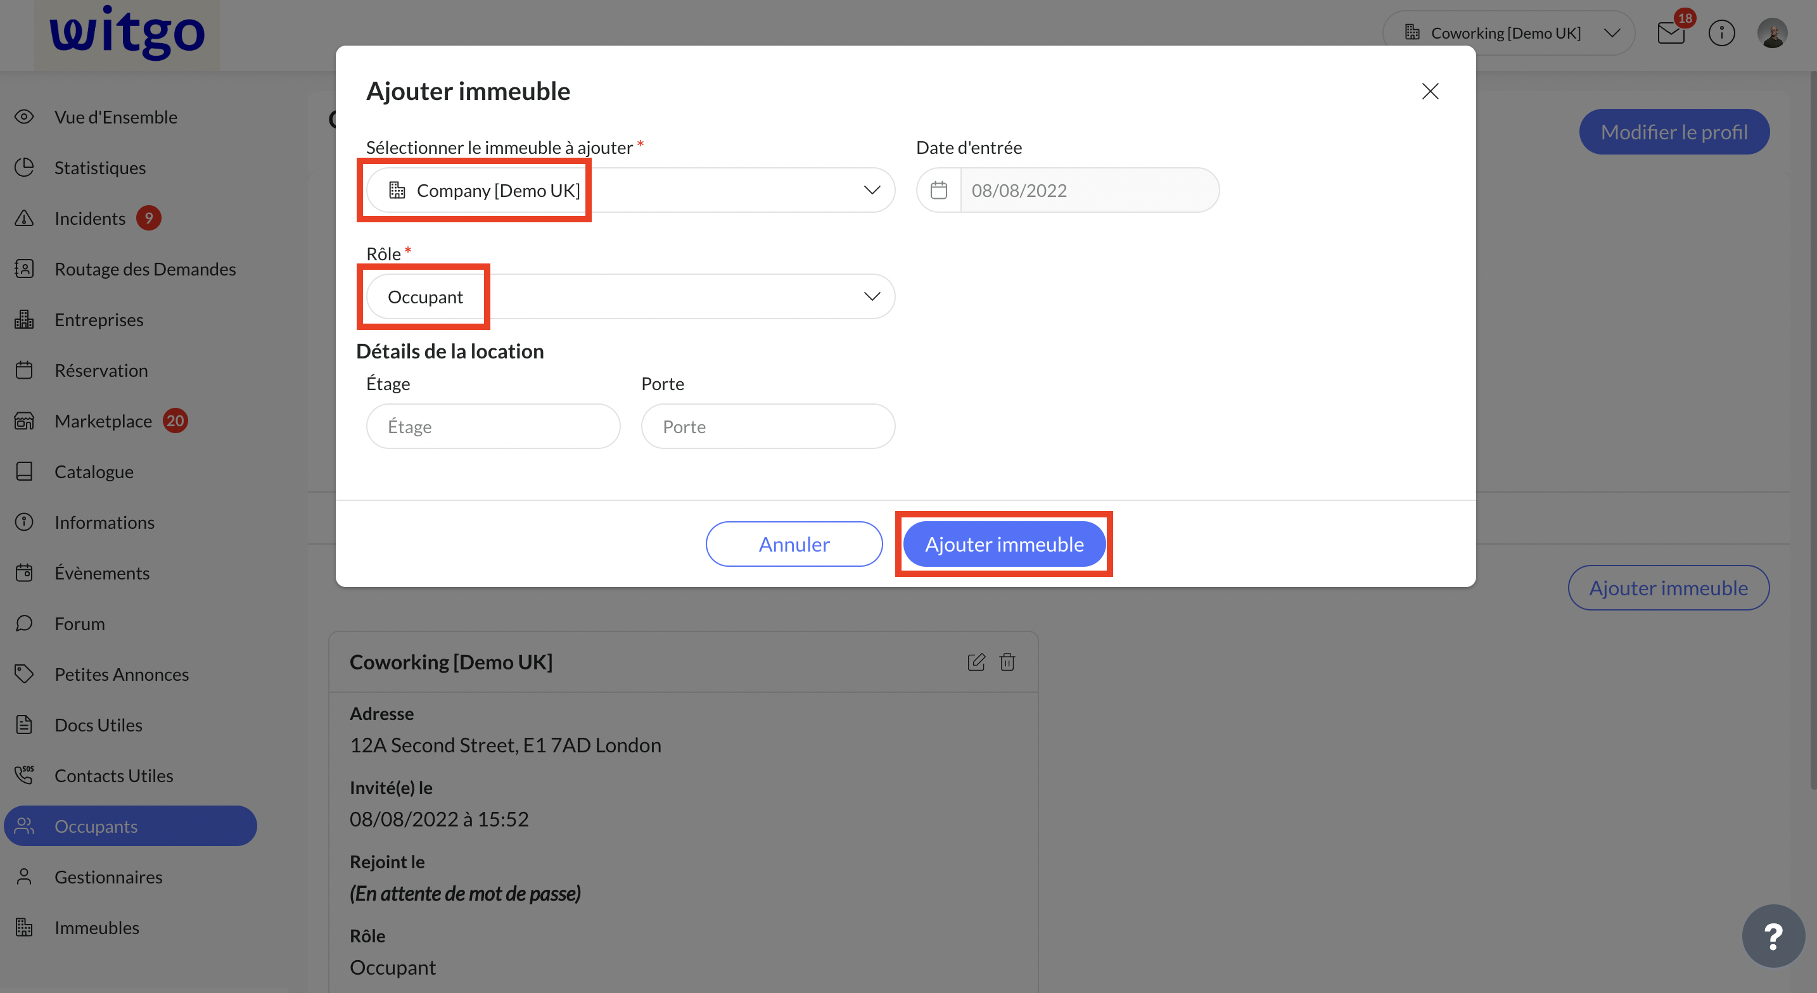Click the chevron of the building select field
Viewport: 1817px width, 993px height.
tap(872, 191)
